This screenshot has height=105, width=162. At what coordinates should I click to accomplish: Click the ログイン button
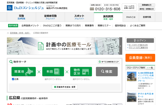point(140,40)
